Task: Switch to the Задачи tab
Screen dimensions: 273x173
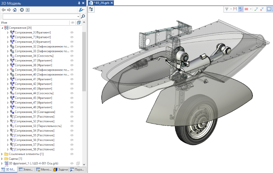Action: pos(61,170)
